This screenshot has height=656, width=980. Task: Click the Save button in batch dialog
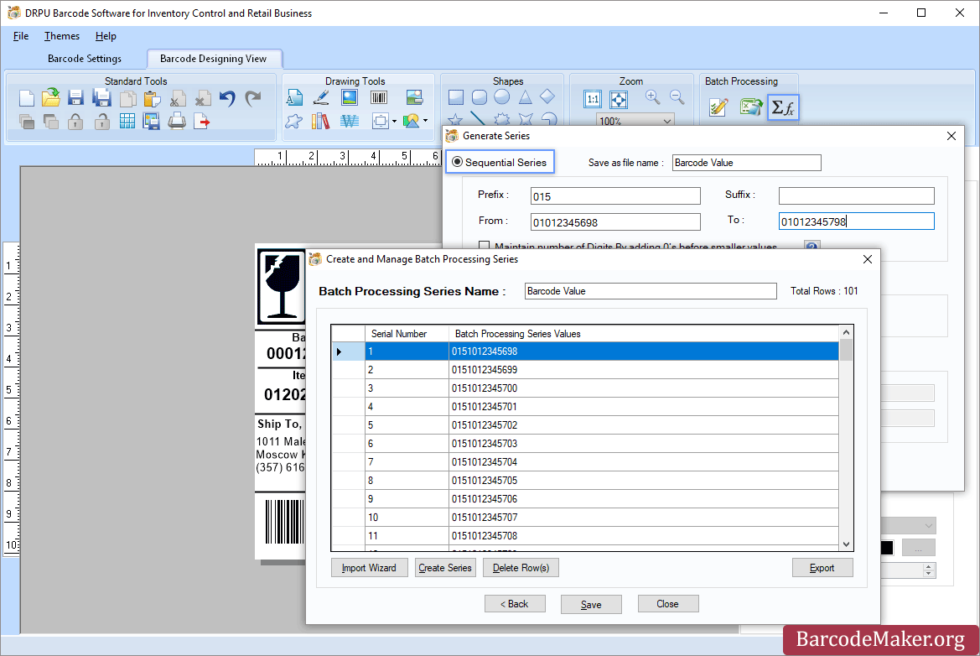tap(591, 604)
